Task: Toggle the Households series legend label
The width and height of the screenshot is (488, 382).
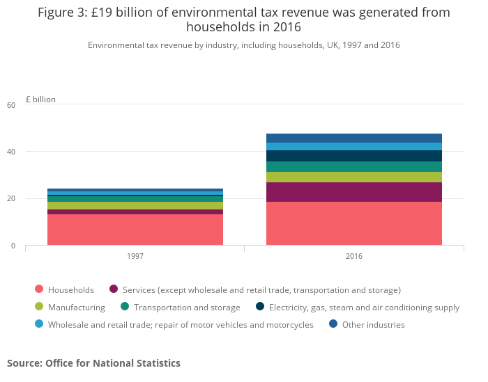Action: pyautogui.click(x=70, y=289)
